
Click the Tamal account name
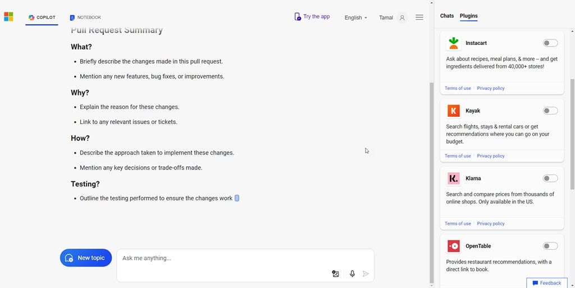[x=386, y=17]
